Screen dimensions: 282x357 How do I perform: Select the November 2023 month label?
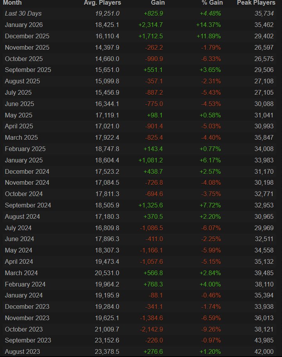click(x=27, y=318)
